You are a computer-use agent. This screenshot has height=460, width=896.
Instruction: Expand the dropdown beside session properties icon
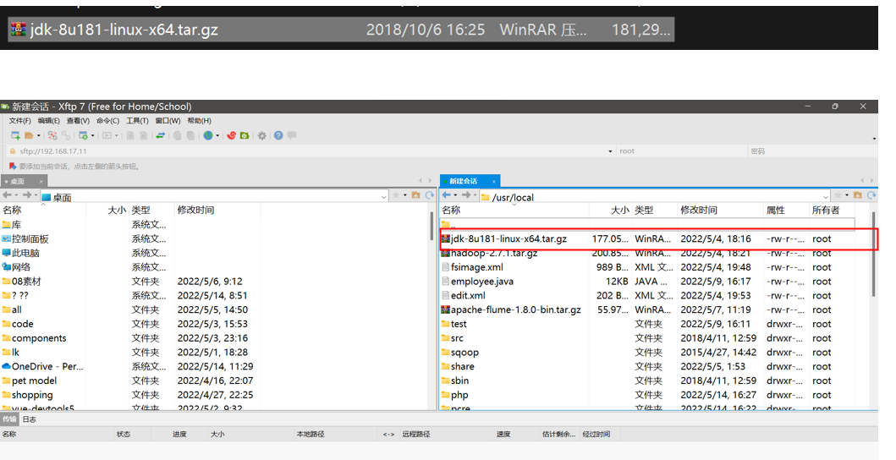coord(92,136)
